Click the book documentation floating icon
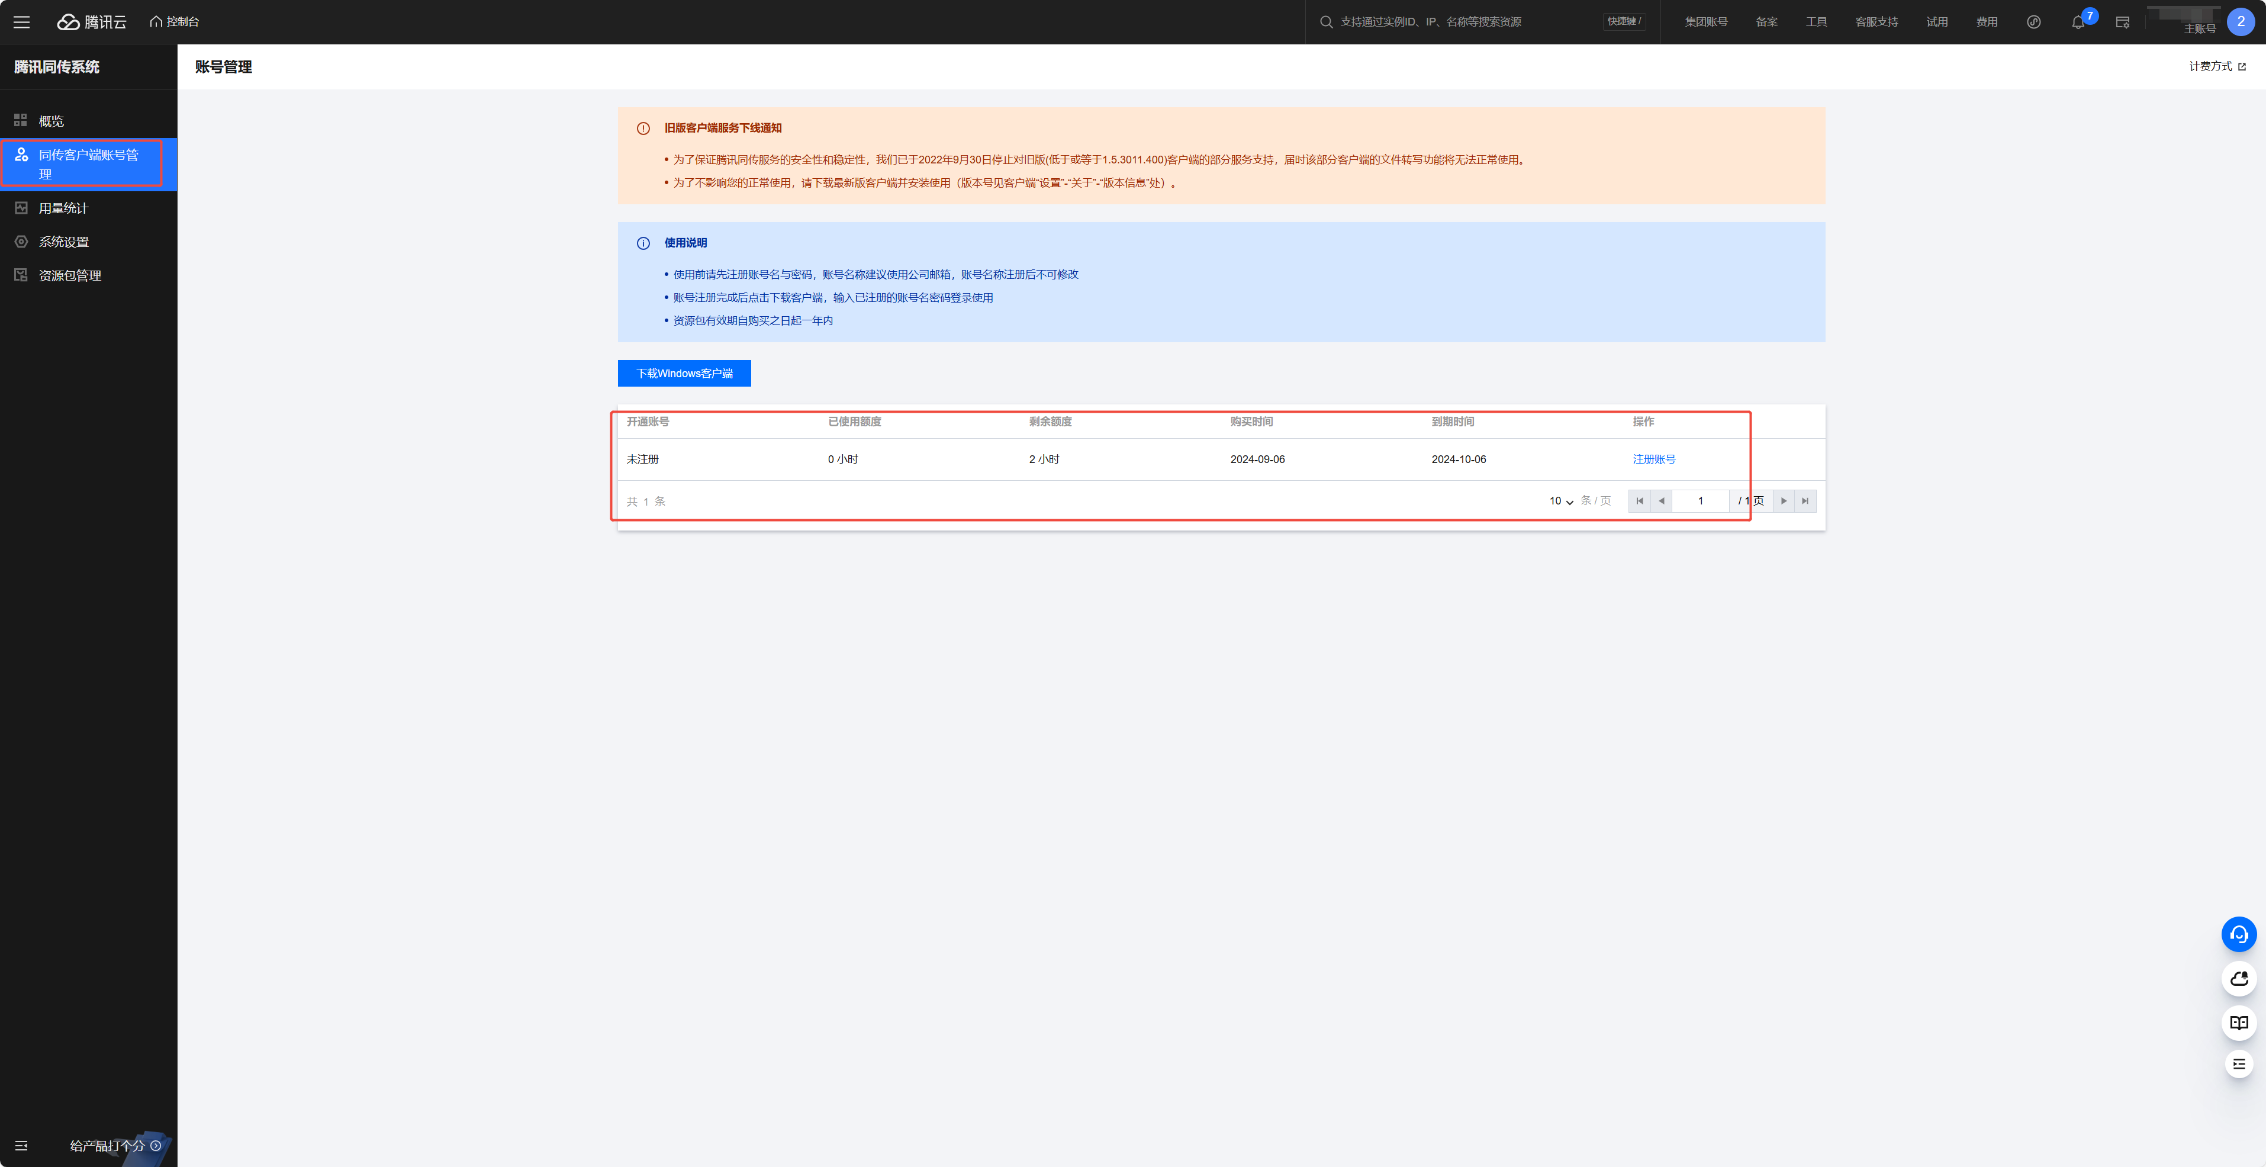 click(x=2239, y=1022)
